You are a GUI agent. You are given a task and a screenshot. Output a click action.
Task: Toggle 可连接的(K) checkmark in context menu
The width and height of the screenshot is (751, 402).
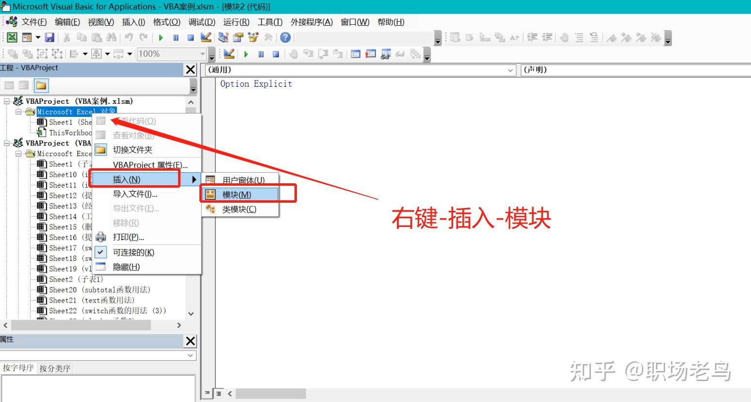click(100, 252)
